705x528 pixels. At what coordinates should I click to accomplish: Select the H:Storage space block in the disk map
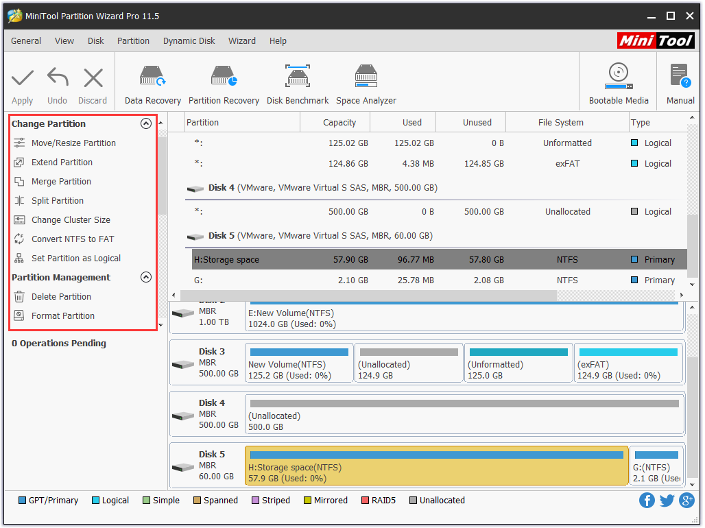(437, 466)
